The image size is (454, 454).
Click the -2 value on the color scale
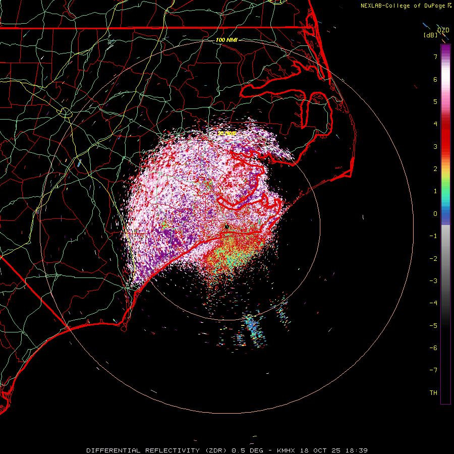(433, 259)
